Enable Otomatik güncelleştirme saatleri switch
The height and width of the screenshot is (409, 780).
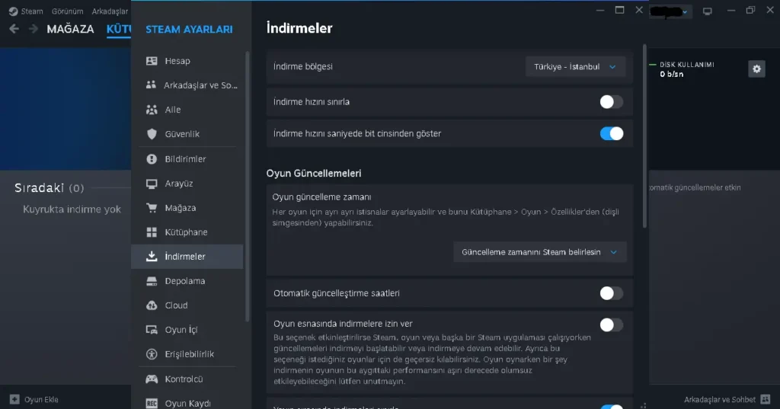[x=612, y=293]
